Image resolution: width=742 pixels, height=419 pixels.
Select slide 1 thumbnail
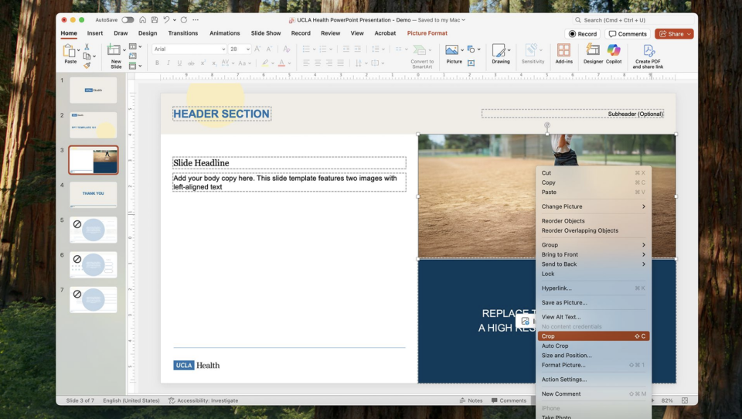[x=94, y=90]
